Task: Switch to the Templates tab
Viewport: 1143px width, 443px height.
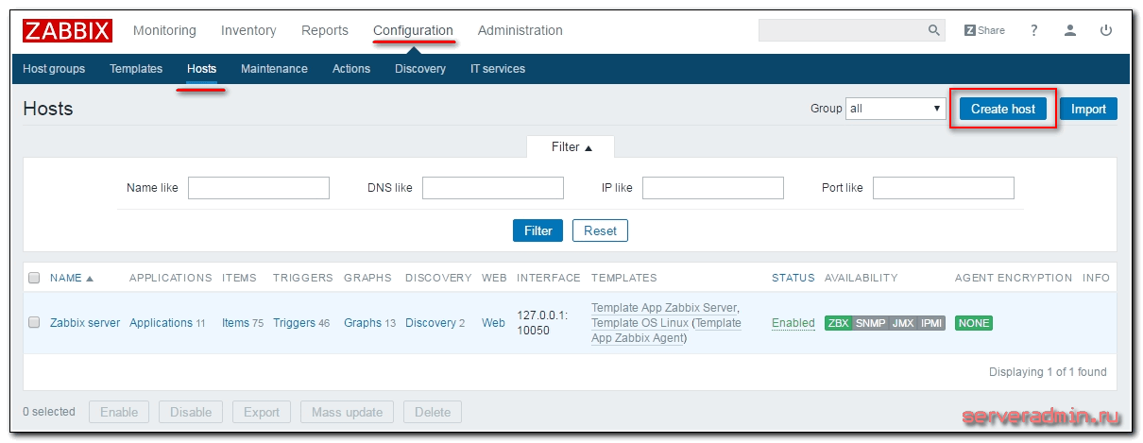Action: 136,69
